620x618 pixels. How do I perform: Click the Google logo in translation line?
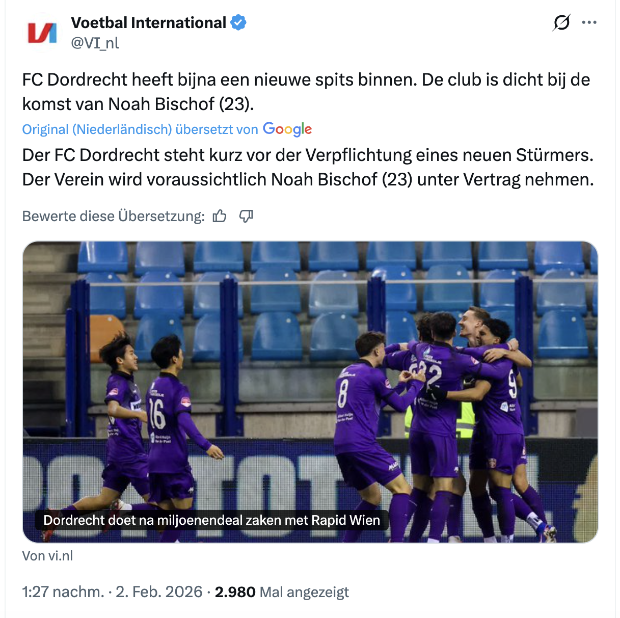tap(287, 129)
